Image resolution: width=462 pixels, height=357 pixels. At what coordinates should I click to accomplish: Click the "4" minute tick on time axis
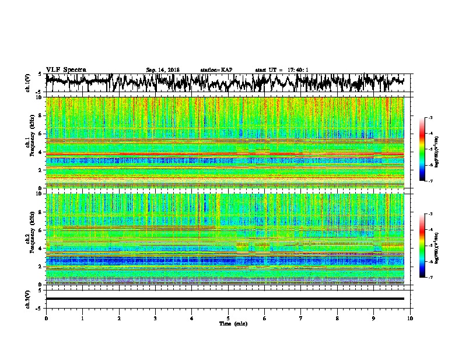(192, 318)
